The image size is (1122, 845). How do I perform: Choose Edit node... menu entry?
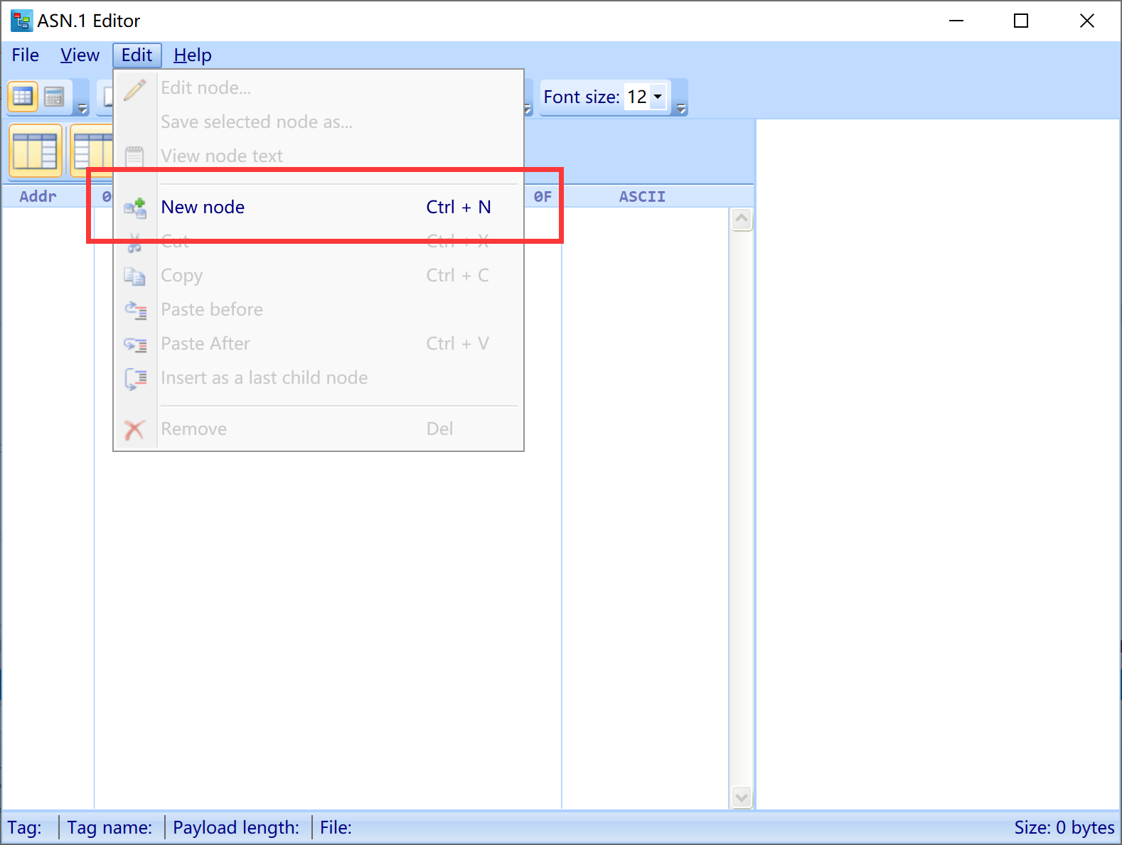(x=319, y=88)
